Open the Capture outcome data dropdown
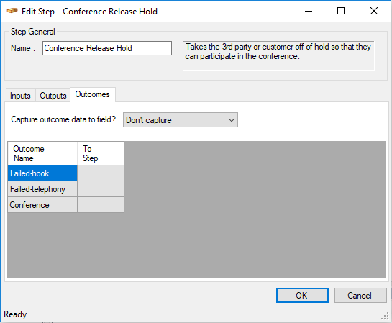Viewport: 392px width, 323px height. coord(181,119)
